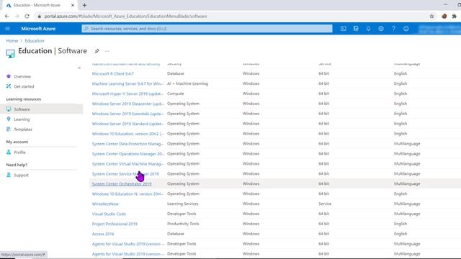Image resolution: width=461 pixels, height=259 pixels.
Task: Open Windows 10 Education N entry
Action: coord(127,194)
